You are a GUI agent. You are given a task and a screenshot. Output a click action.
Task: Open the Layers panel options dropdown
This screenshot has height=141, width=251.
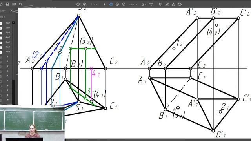click(x=2, y=17)
